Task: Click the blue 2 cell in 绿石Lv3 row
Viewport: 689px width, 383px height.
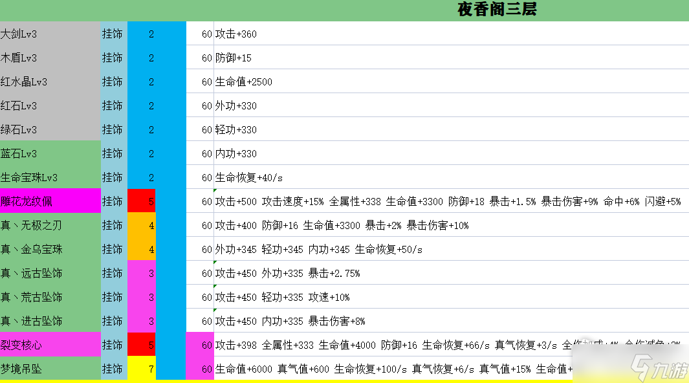Action: click(x=142, y=129)
